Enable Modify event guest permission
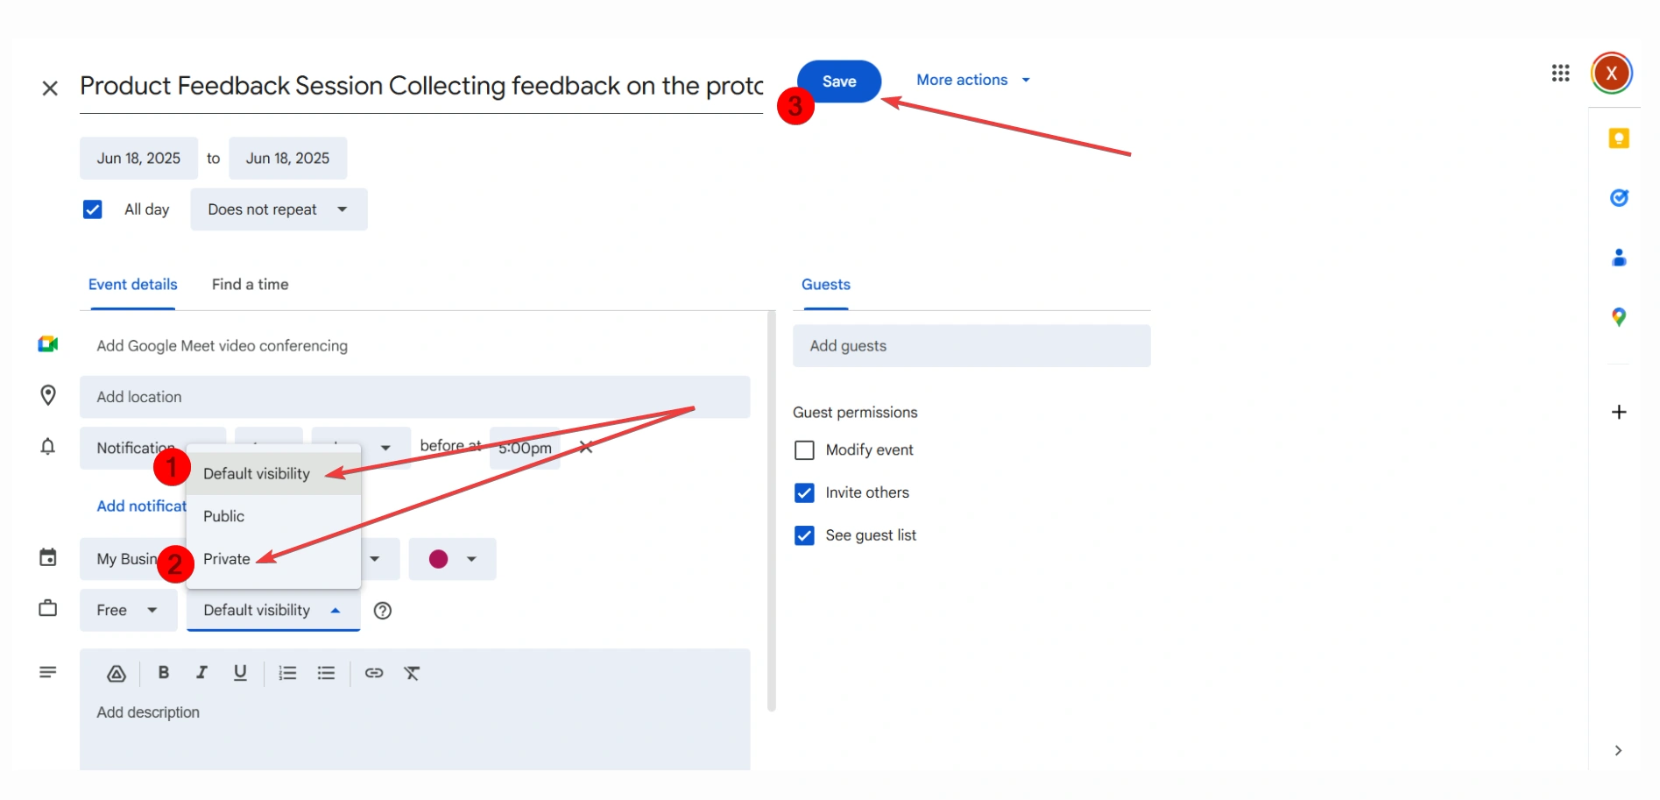 804,450
